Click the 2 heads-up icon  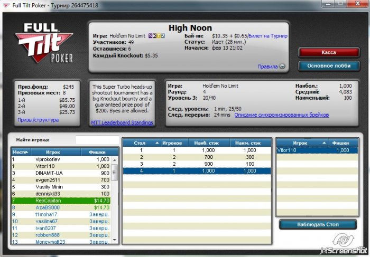(163, 36)
